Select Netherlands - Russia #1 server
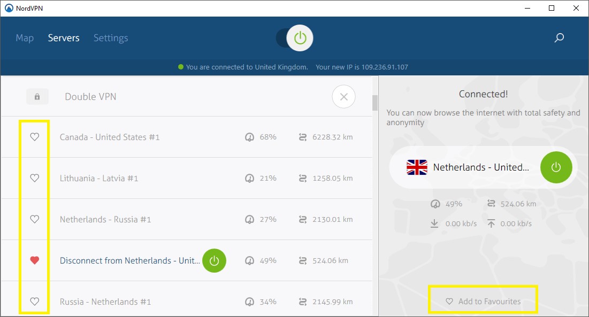The width and height of the screenshot is (589, 317). pos(105,220)
